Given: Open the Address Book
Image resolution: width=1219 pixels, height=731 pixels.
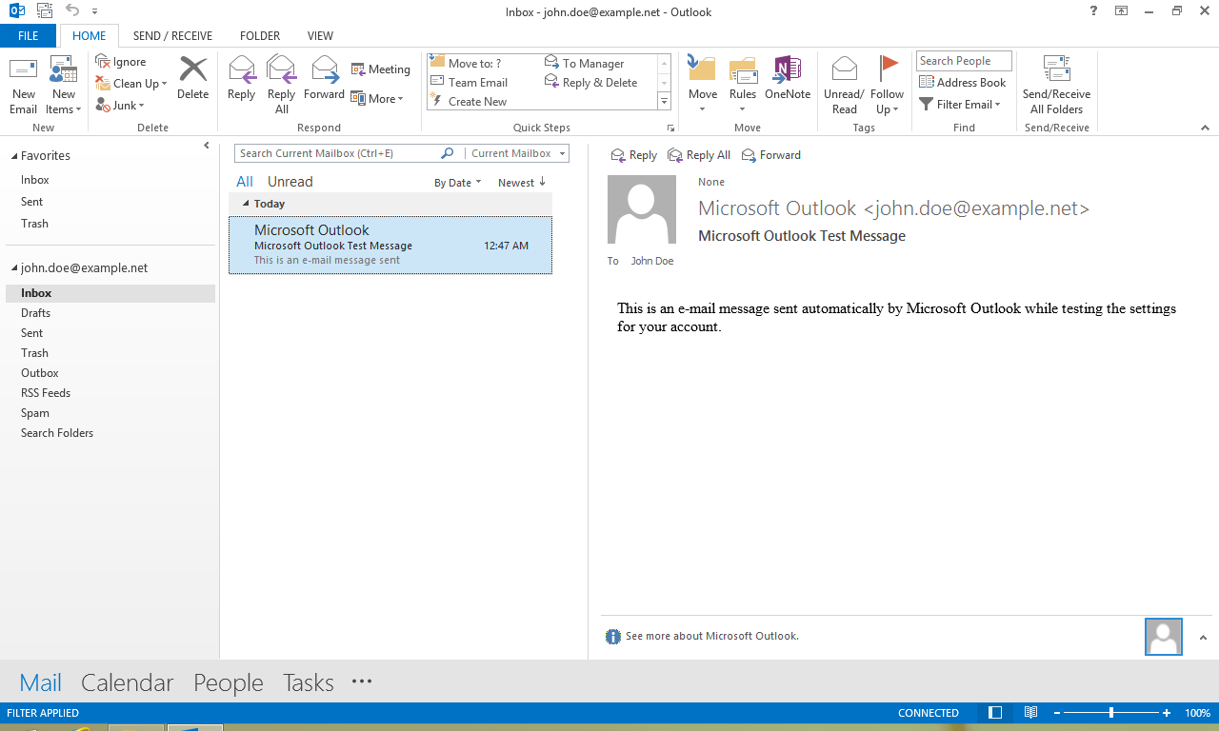Looking at the screenshot, I should (x=963, y=83).
